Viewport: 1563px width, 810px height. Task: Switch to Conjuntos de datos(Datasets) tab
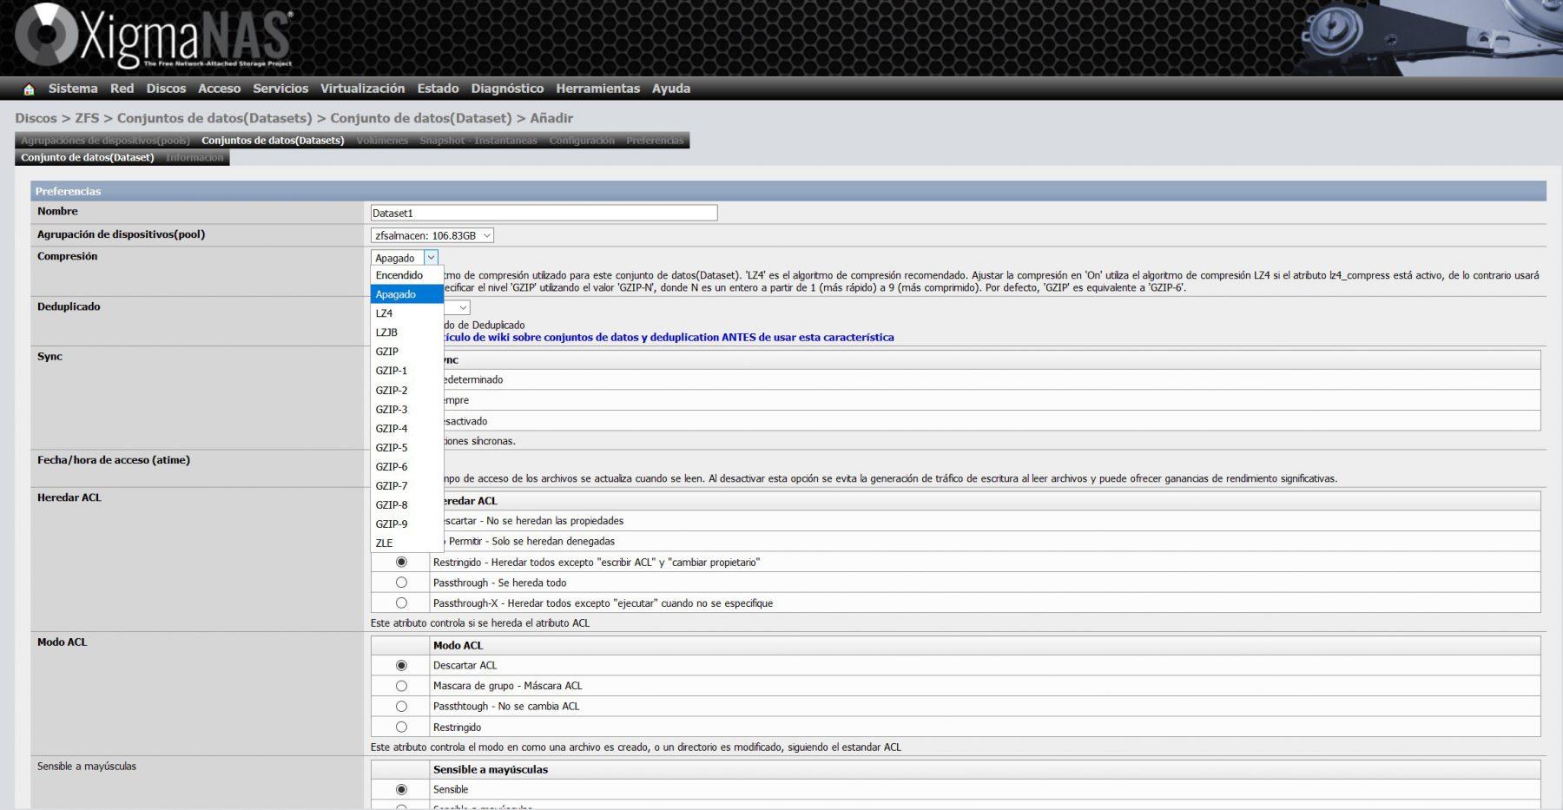click(273, 141)
